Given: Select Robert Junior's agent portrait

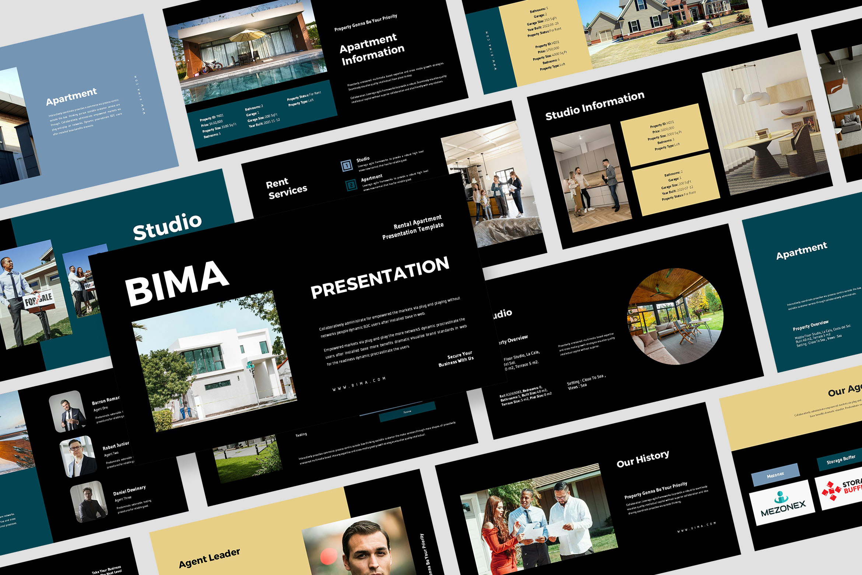Looking at the screenshot, I should pos(78,456).
